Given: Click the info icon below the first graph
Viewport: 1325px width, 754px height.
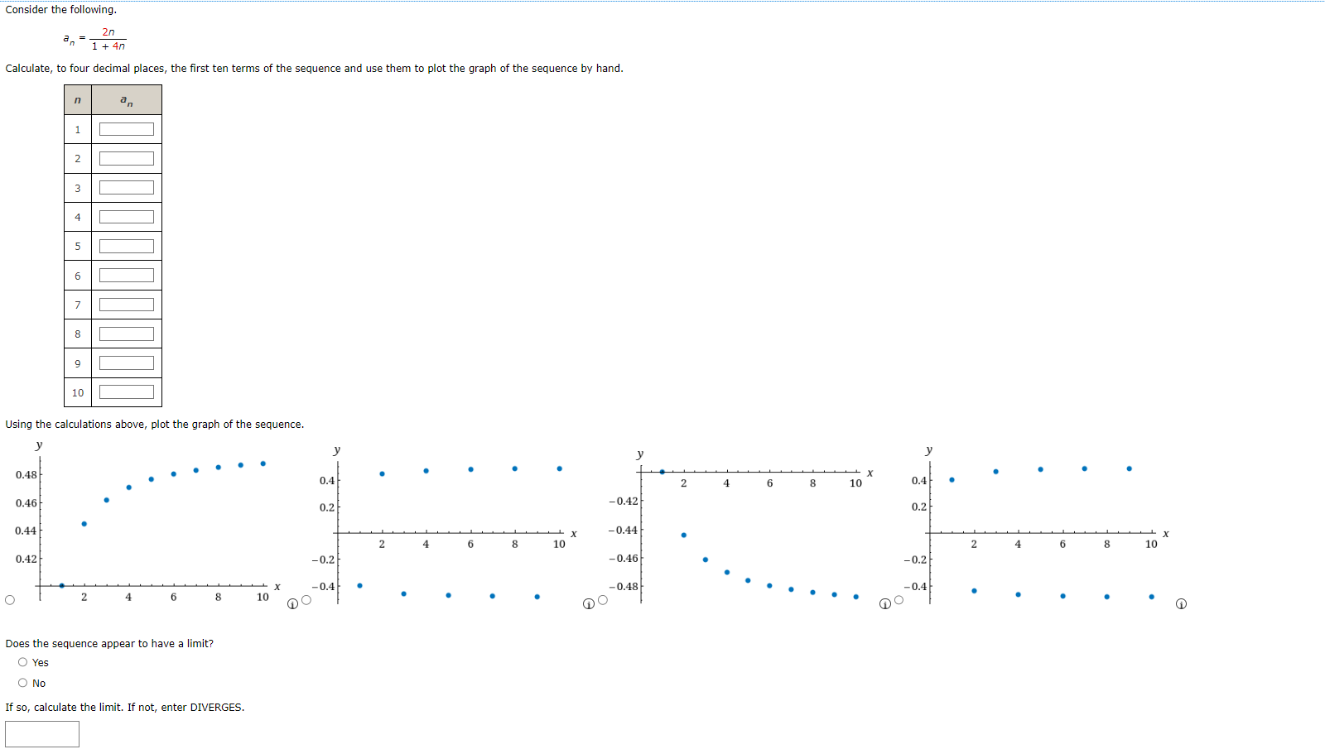Looking at the screenshot, I should [291, 604].
